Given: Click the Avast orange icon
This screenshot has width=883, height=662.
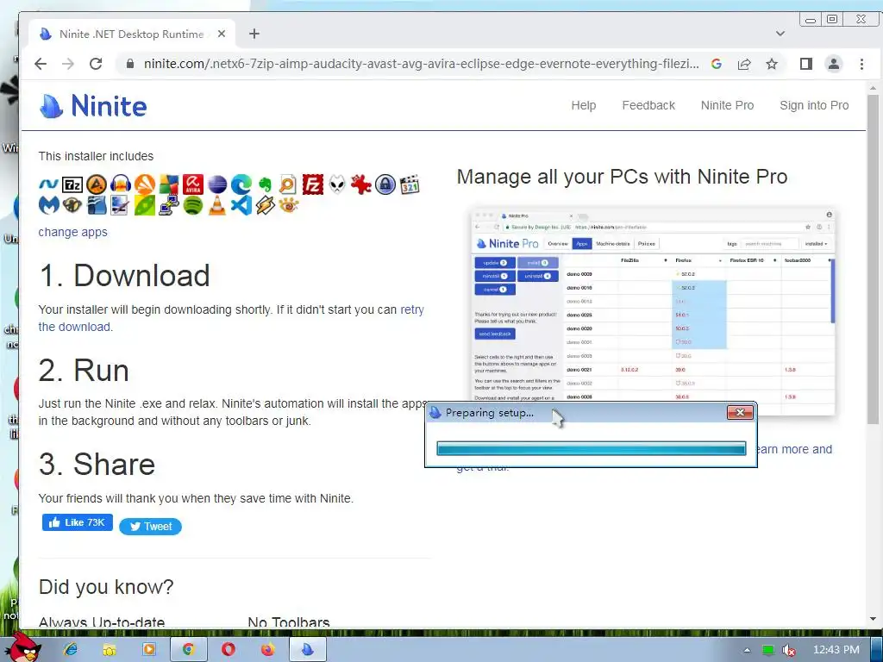Looking at the screenshot, I should click(145, 184).
